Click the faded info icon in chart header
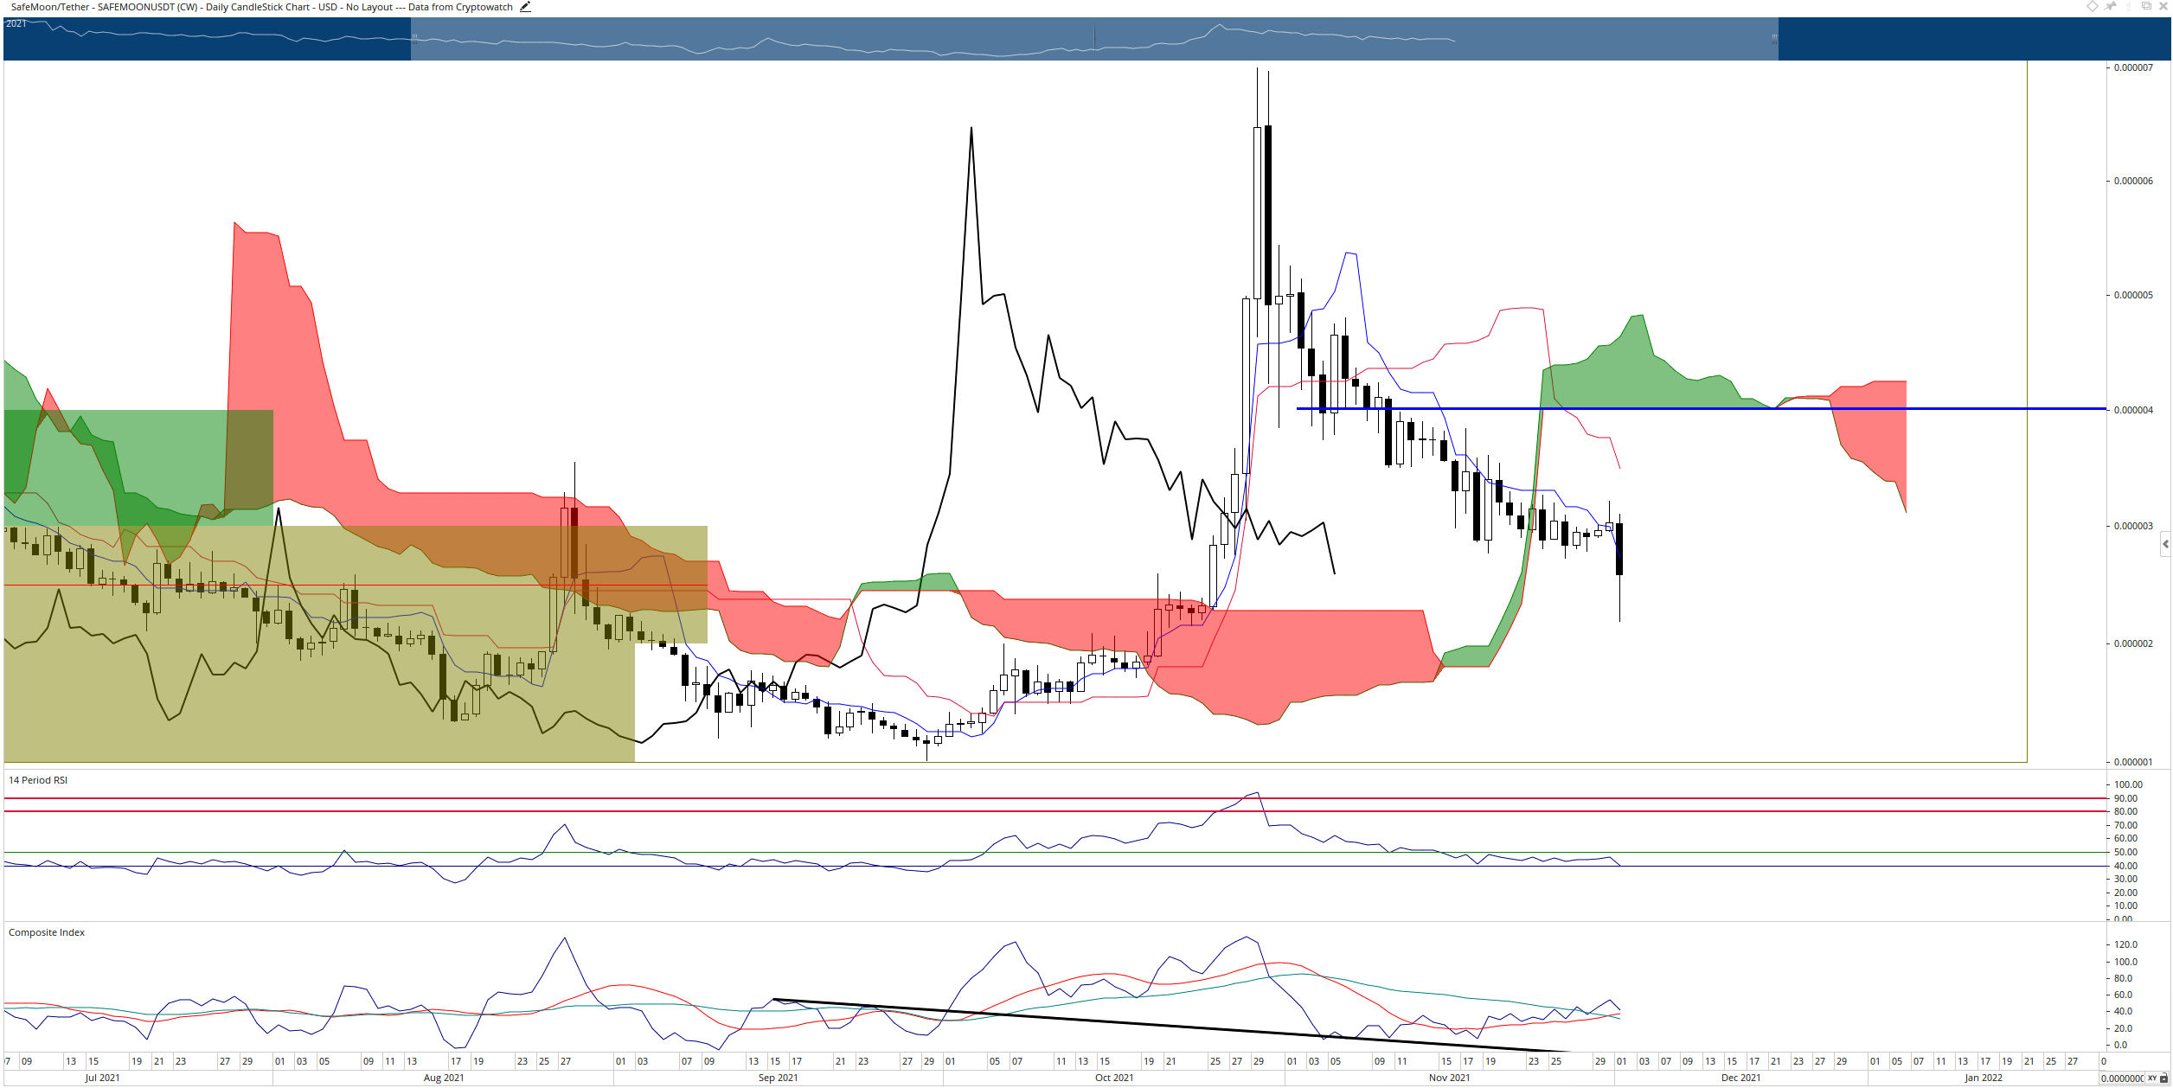This screenshot has height=1088, width=2173. [2129, 6]
